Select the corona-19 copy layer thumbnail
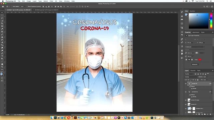Viewport: 214px width, 120px height. tap(189, 100)
